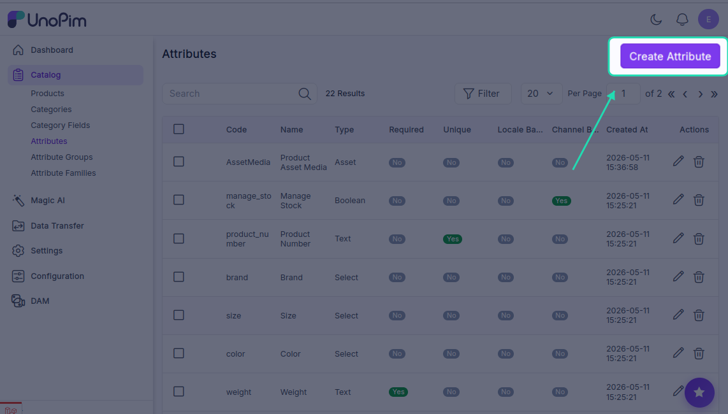The image size is (728, 414).
Task: Edit the manage_stock attribute
Action: [678, 200]
